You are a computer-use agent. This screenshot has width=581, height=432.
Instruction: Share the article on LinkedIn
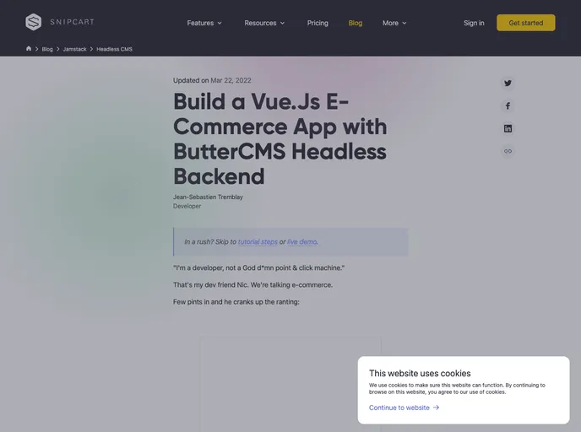tap(508, 128)
